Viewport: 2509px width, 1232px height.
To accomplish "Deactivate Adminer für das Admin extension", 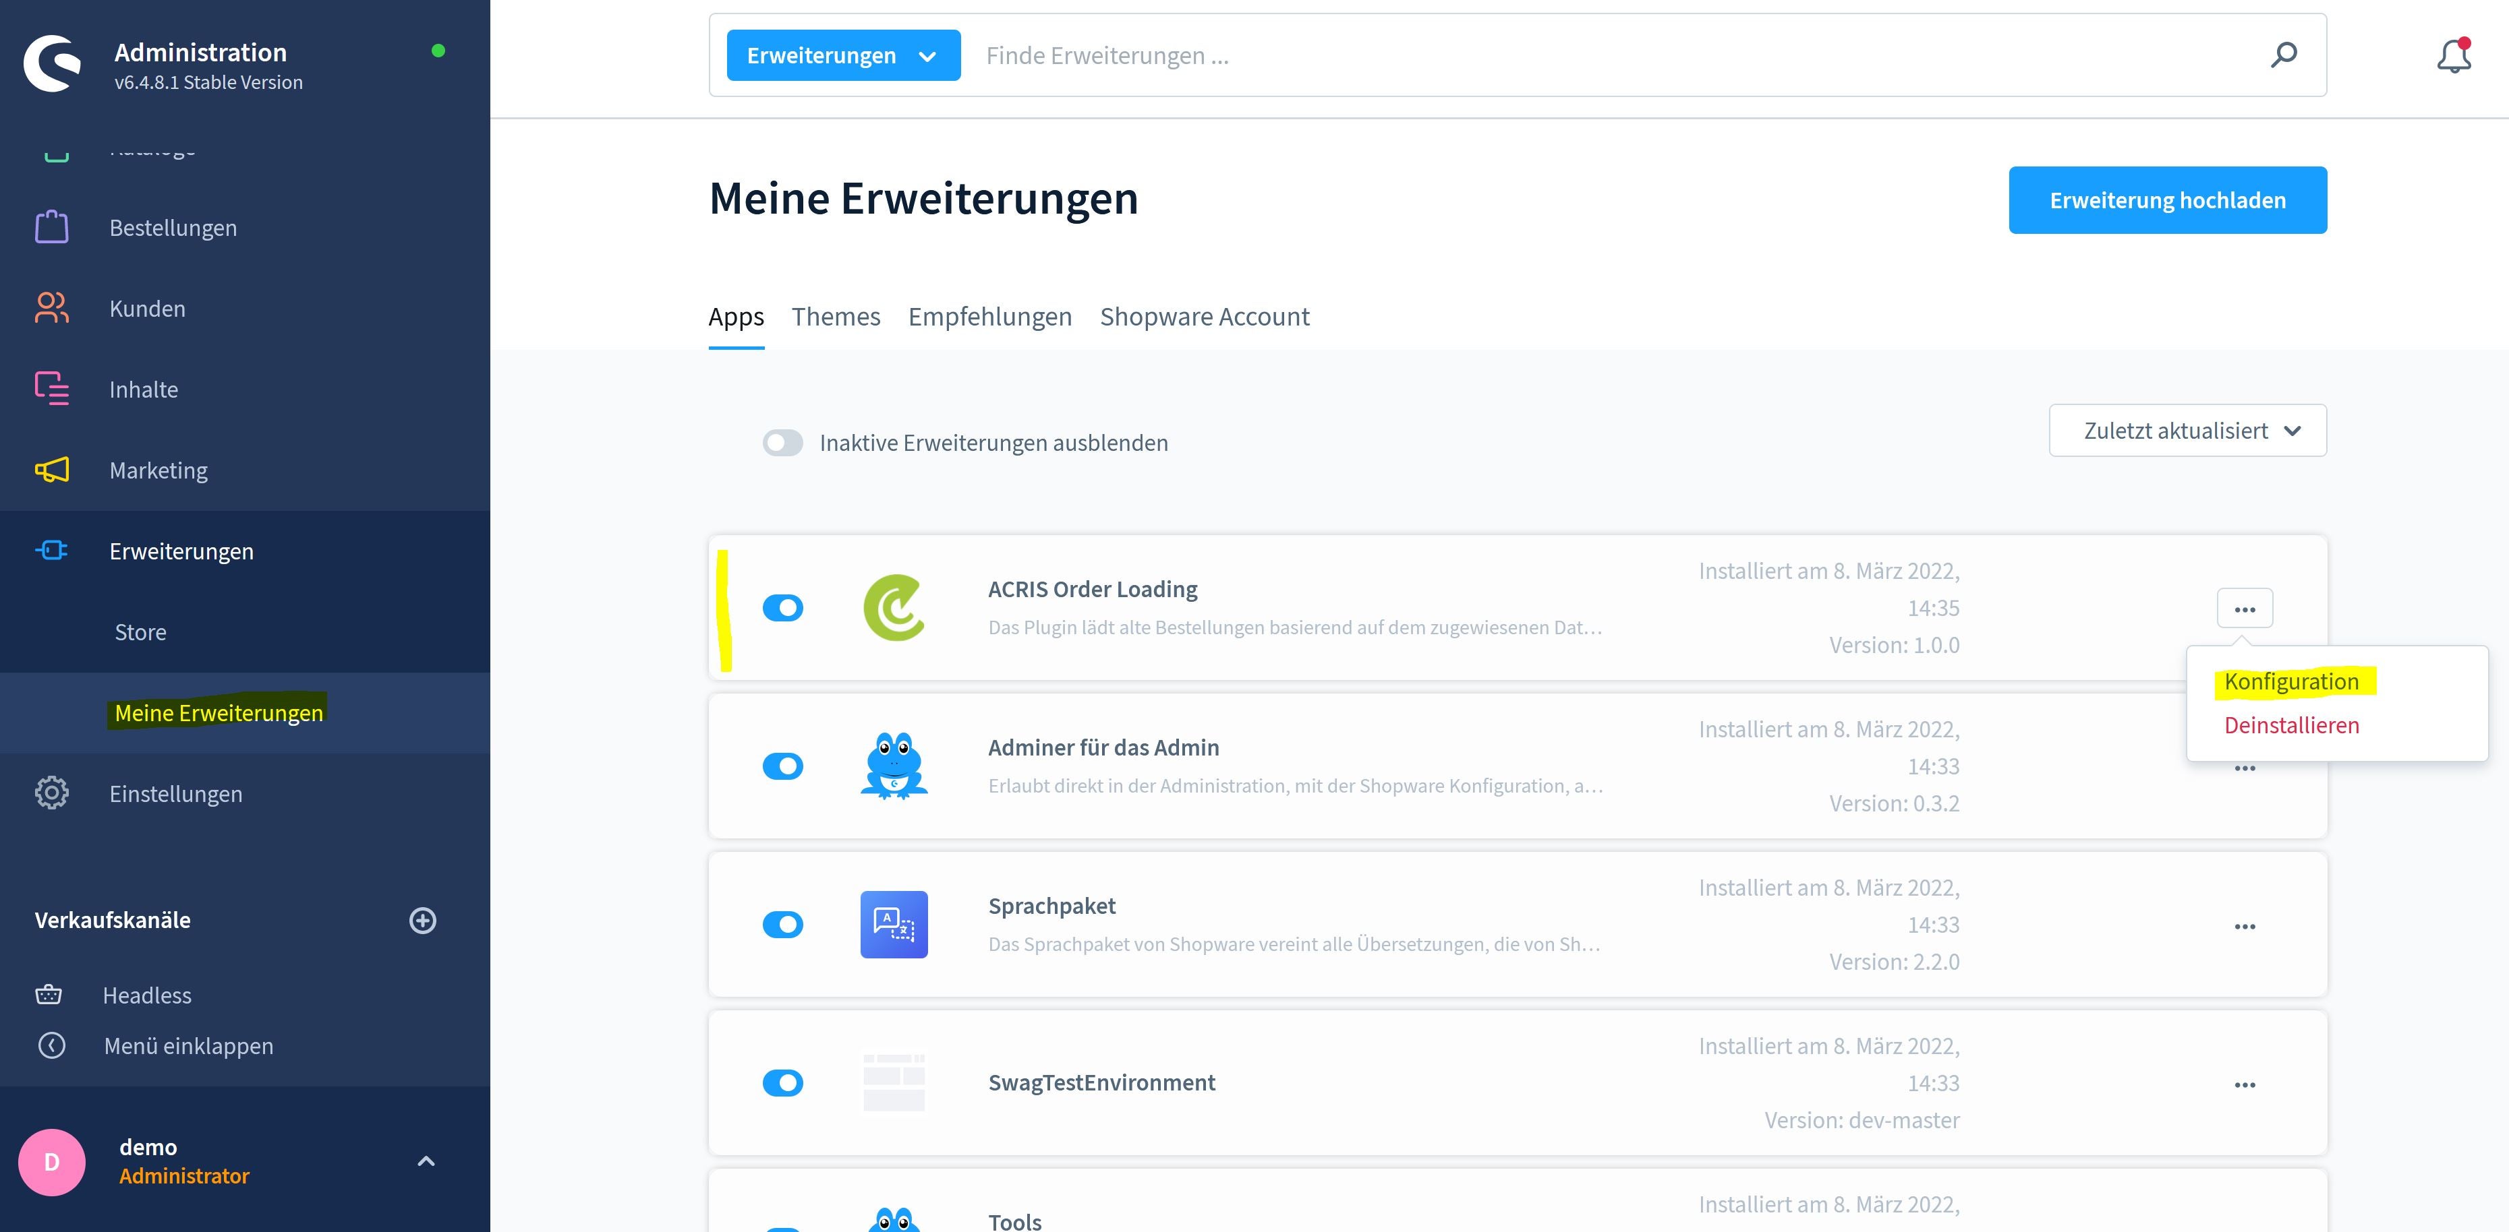I will tap(782, 766).
